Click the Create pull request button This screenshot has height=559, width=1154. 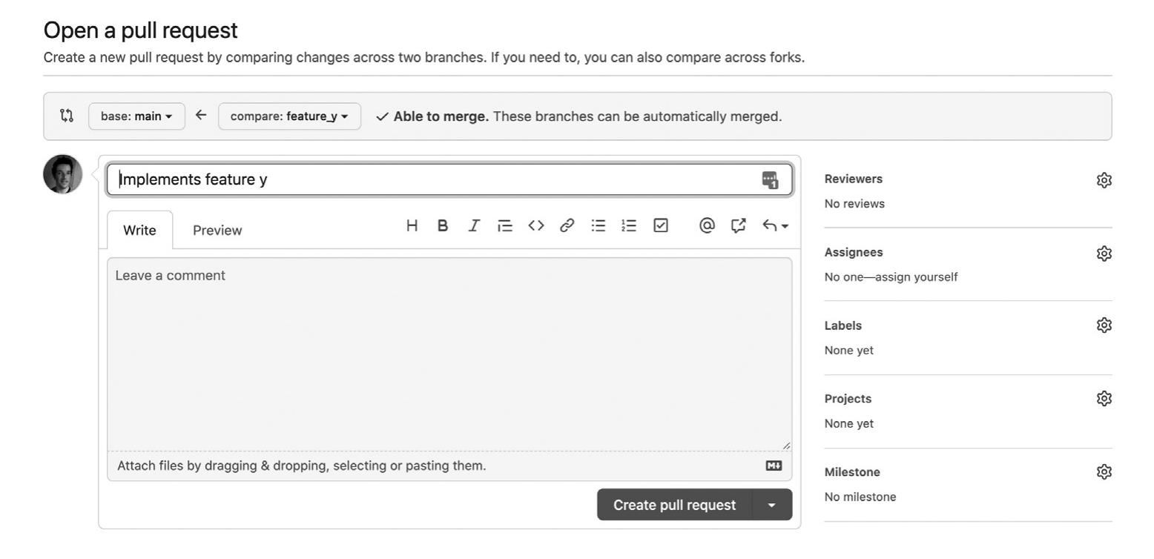(x=674, y=505)
